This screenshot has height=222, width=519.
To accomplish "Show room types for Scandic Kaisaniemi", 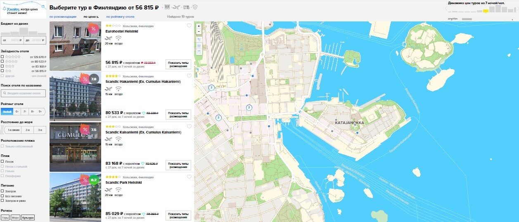I will [178, 165].
